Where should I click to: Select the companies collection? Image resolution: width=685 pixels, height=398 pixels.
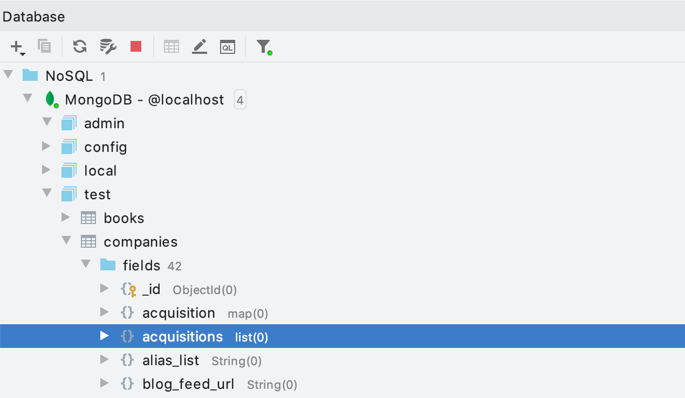[140, 242]
